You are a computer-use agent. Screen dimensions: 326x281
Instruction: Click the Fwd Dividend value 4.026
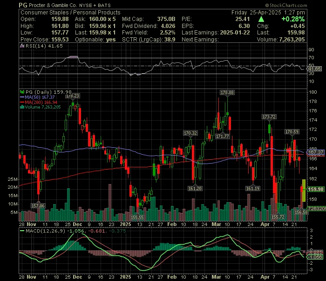[168, 26]
